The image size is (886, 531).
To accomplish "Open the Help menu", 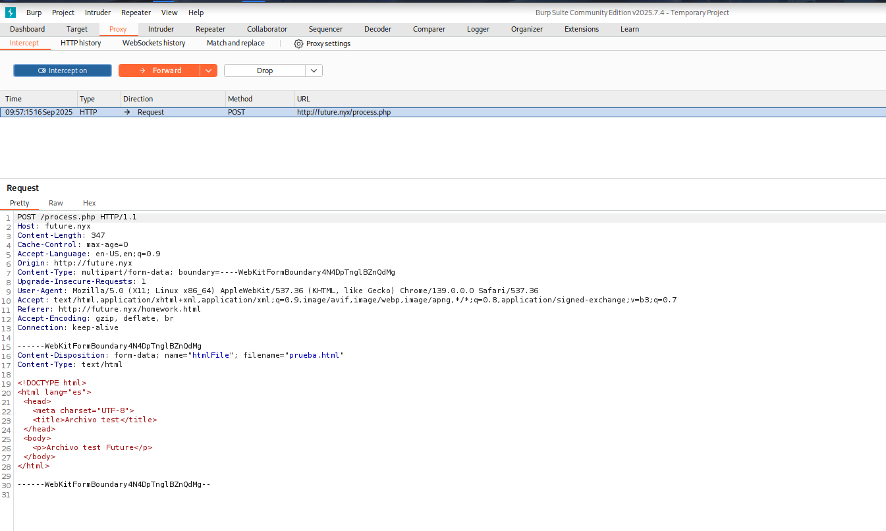I will pos(196,13).
